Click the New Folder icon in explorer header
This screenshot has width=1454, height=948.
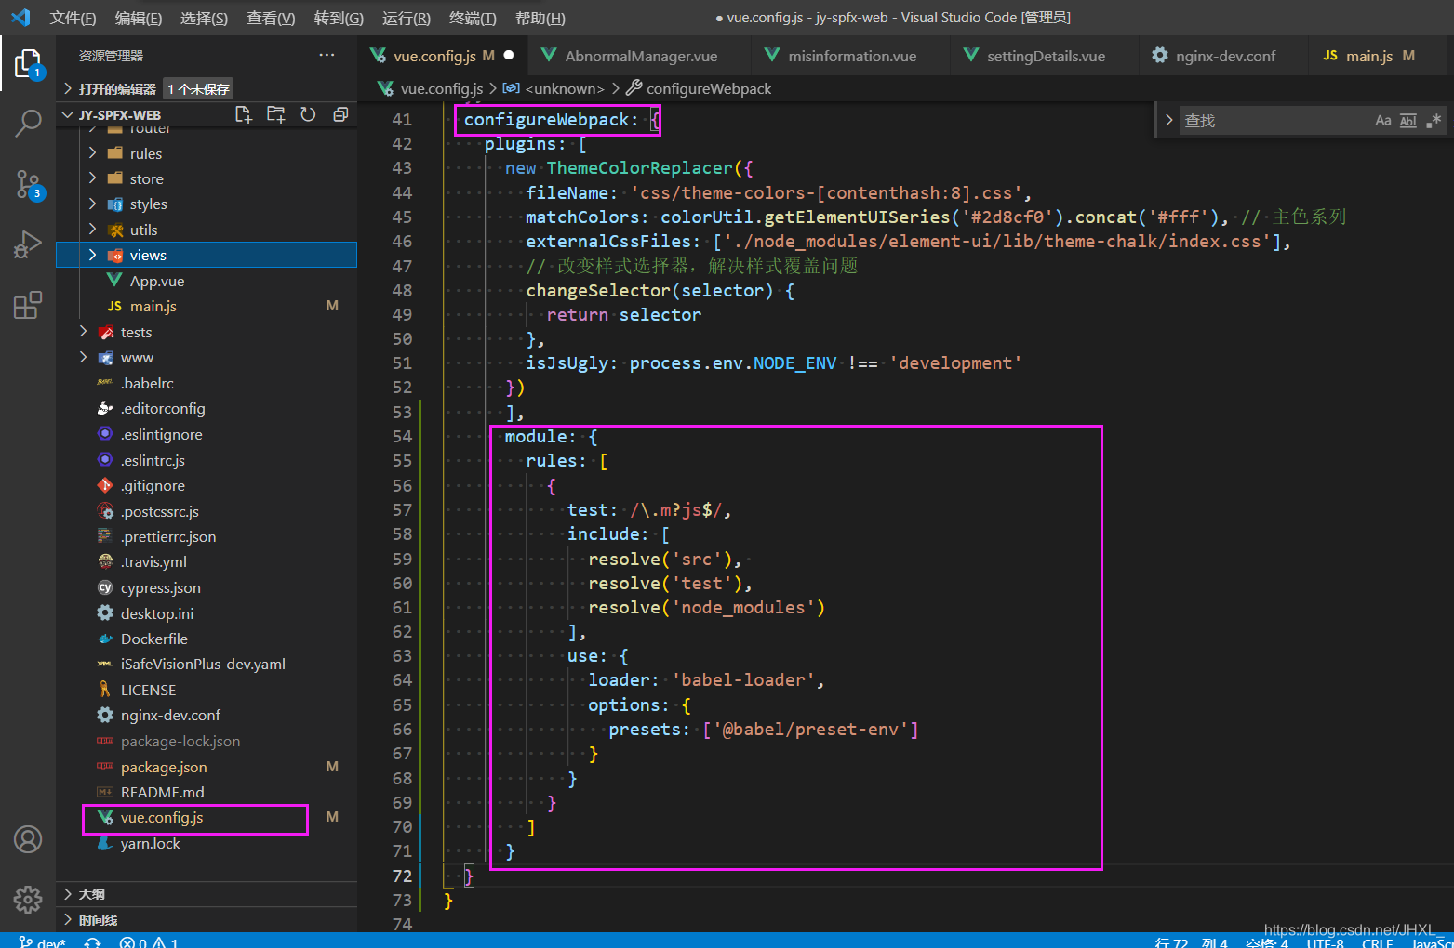[275, 114]
